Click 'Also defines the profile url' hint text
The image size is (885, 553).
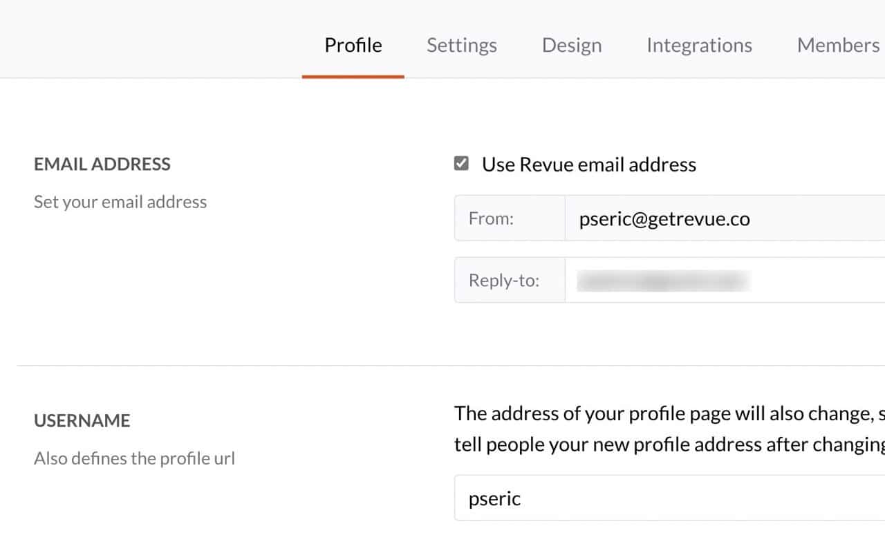click(134, 458)
